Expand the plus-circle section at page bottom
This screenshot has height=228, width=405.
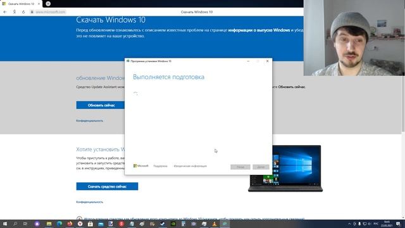pos(79,218)
